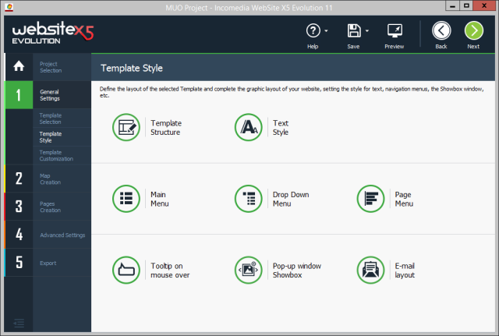
Task: Open the Drop Down Menu style icon
Action: click(249, 199)
